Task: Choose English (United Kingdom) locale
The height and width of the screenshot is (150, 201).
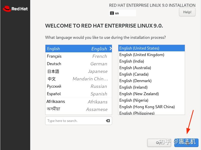Action: [x=142, y=55]
